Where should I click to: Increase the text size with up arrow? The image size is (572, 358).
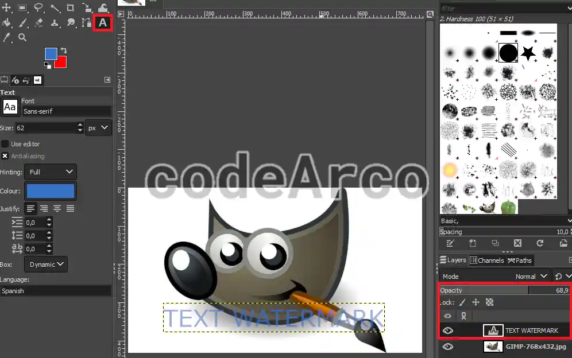[80, 125]
